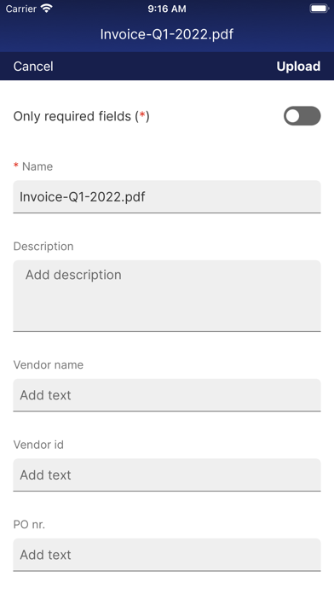Tap the Invoice-Q1-2022.pdf header title
The image size is (334, 594).
pos(167,34)
